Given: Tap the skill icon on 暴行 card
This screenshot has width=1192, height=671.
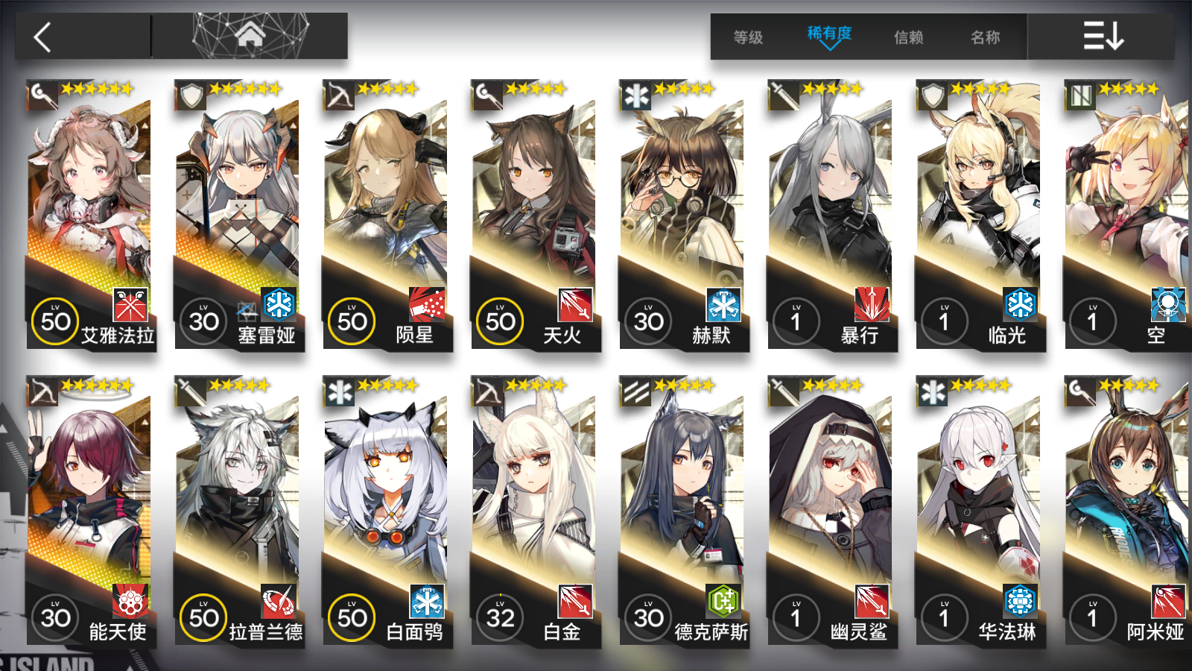Looking at the screenshot, I should point(872,304).
